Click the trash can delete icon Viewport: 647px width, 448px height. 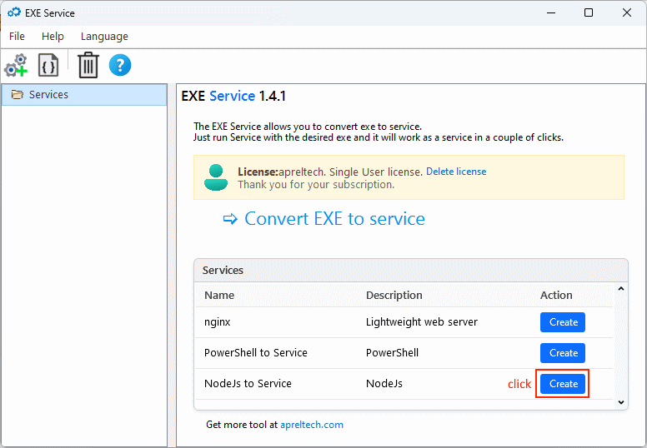[x=88, y=65]
